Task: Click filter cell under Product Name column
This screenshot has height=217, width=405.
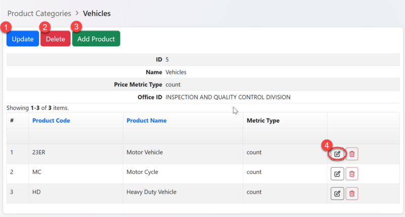Action: click(182, 136)
